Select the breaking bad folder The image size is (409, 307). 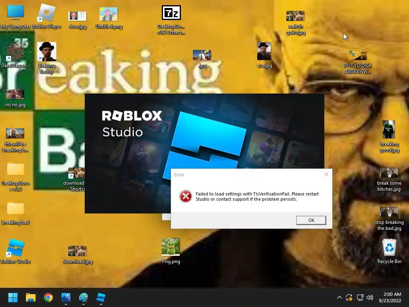[16, 213]
